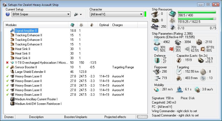Click the CPU resource icon beside 398.5 / 400

(x=172, y=14)
